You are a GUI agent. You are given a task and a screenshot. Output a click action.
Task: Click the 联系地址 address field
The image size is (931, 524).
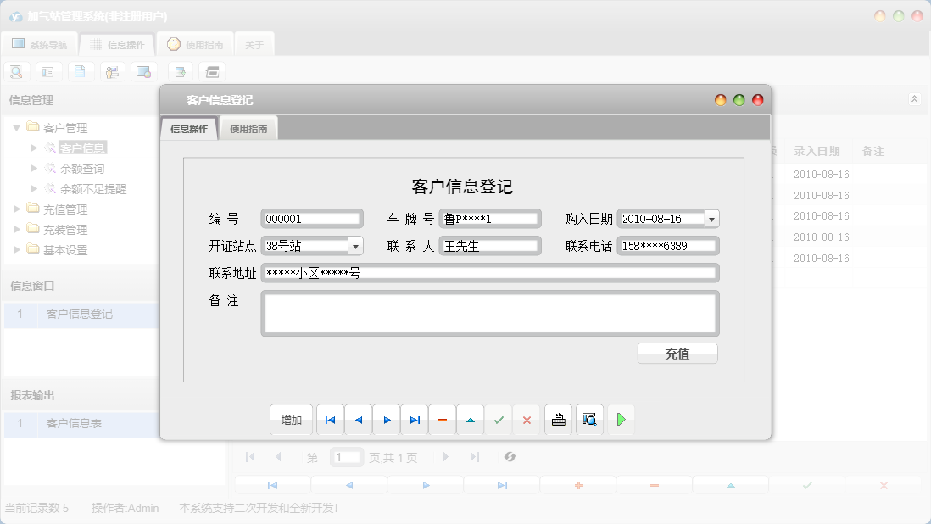tap(490, 273)
